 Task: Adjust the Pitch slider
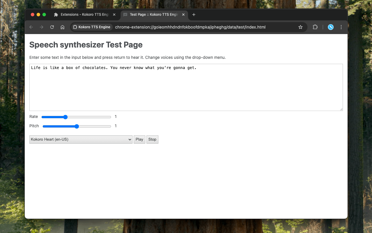pos(77,126)
